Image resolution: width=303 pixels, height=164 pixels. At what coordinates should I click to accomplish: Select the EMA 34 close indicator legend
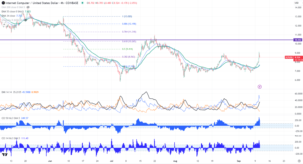(x=8, y=16)
